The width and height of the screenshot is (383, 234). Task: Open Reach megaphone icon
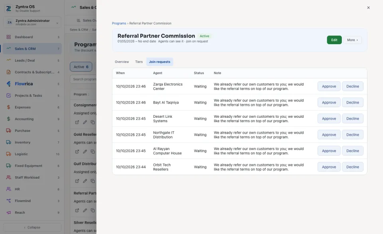click(x=8, y=212)
